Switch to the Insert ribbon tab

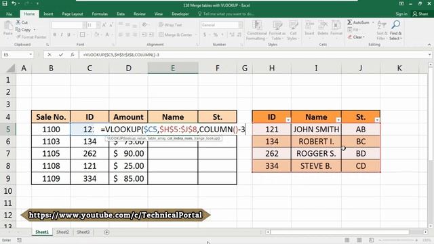coord(48,14)
